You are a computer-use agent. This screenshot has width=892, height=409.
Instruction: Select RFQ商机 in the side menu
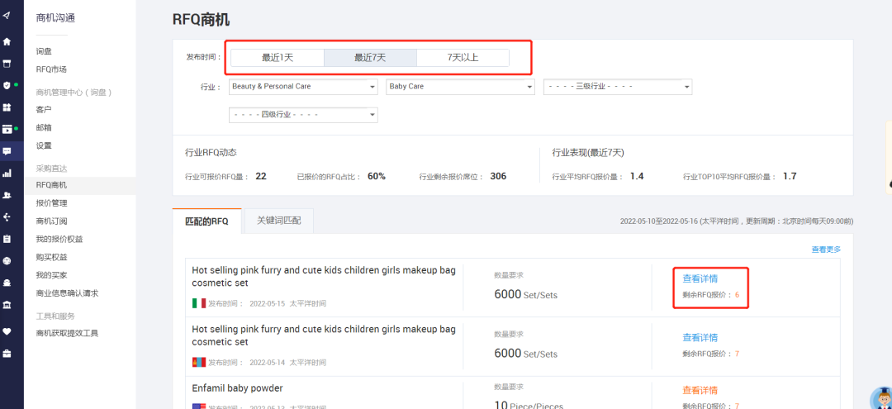[79, 185]
